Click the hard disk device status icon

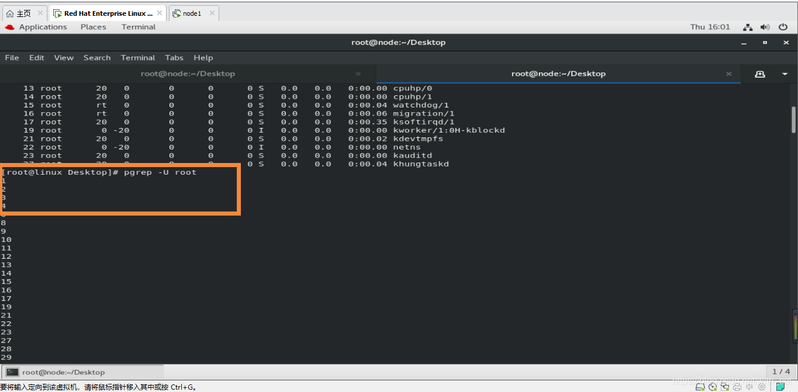700,387
